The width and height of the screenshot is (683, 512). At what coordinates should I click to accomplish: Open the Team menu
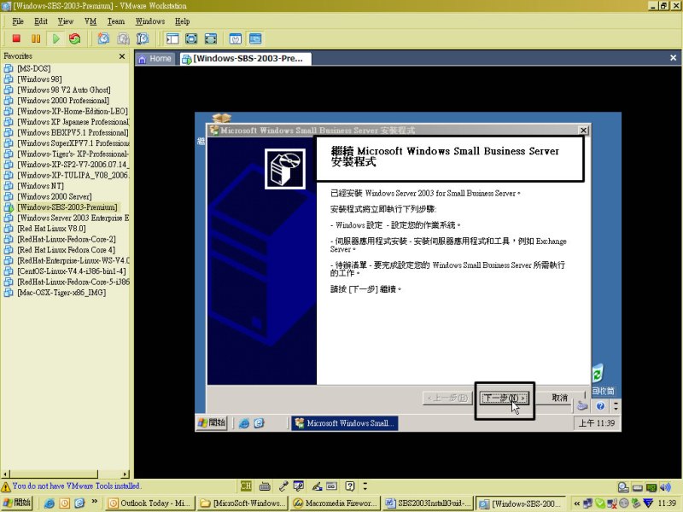click(x=116, y=21)
